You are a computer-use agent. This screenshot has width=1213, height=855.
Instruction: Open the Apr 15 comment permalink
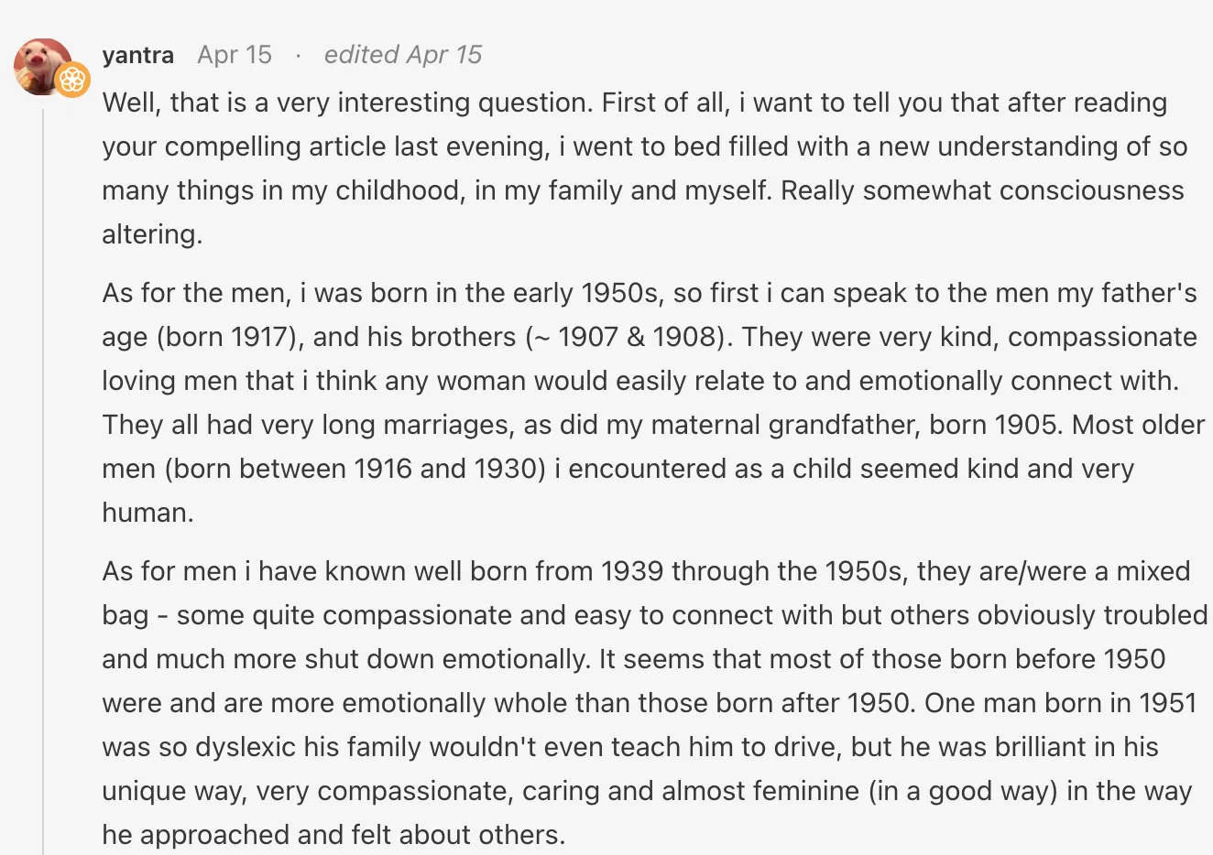tap(235, 55)
